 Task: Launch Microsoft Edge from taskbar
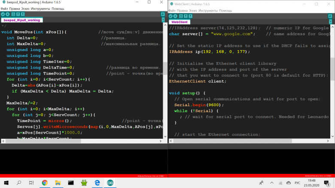click(97, 183)
